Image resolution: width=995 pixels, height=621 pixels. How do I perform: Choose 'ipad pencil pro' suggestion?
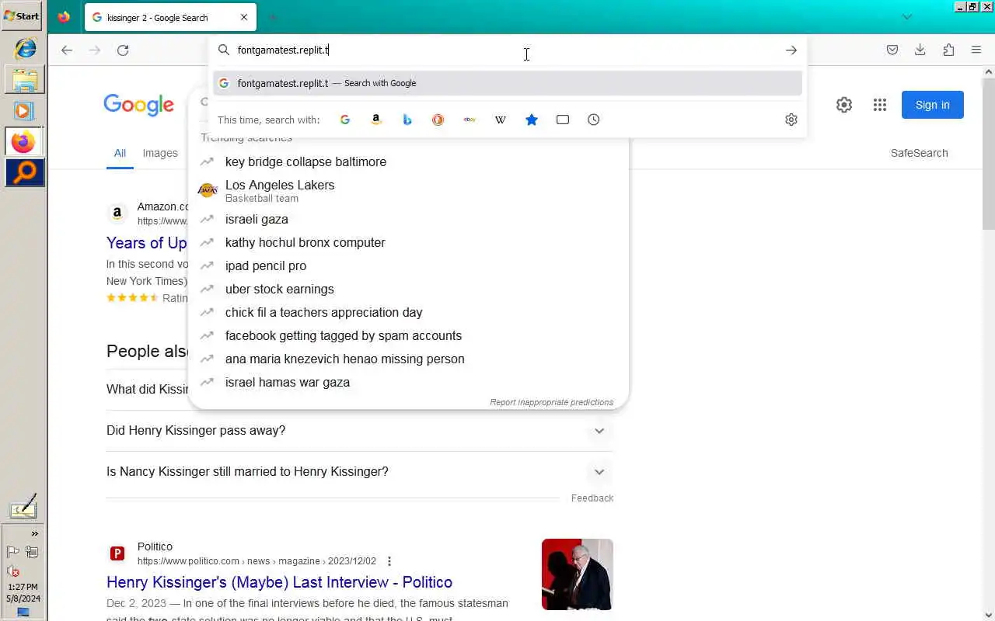click(408, 265)
